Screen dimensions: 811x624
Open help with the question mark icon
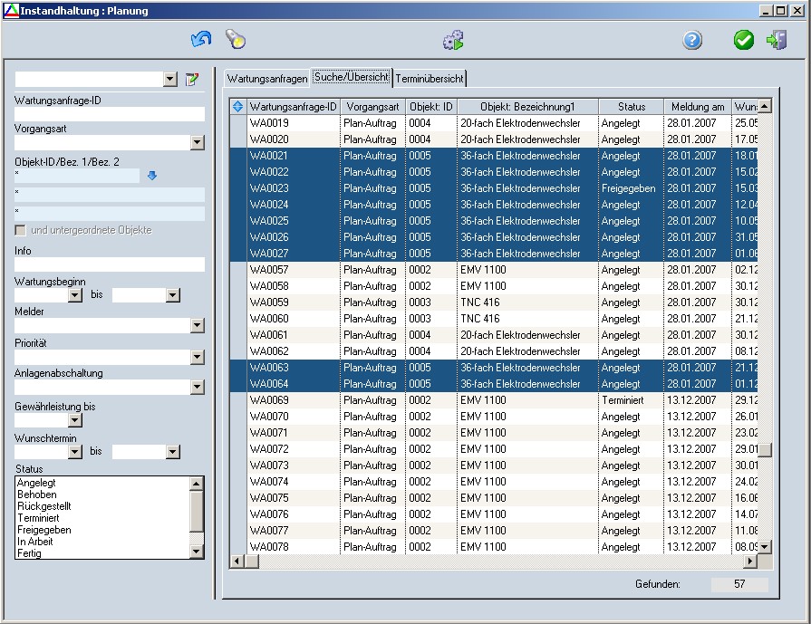pos(692,40)
